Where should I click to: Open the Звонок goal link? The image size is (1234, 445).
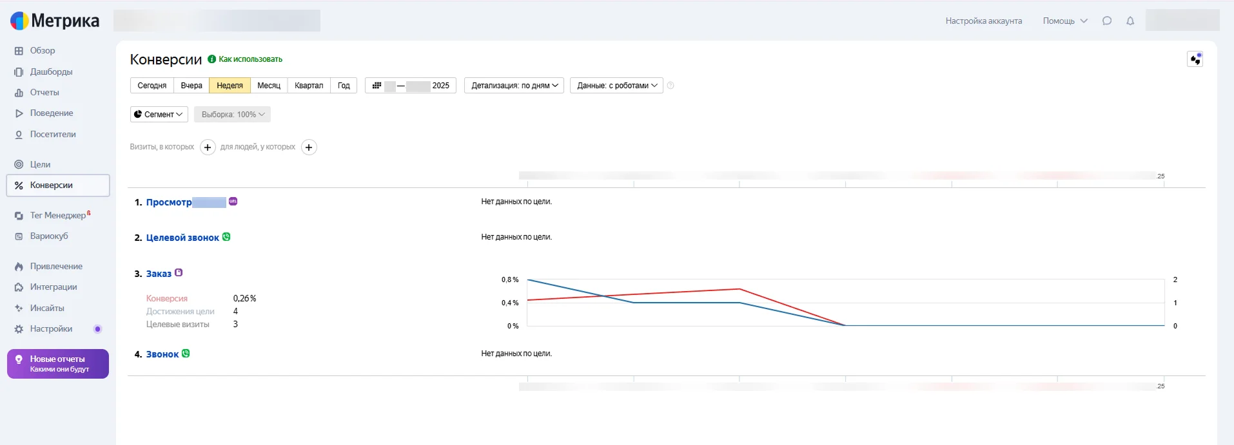(x=162, y=354)
